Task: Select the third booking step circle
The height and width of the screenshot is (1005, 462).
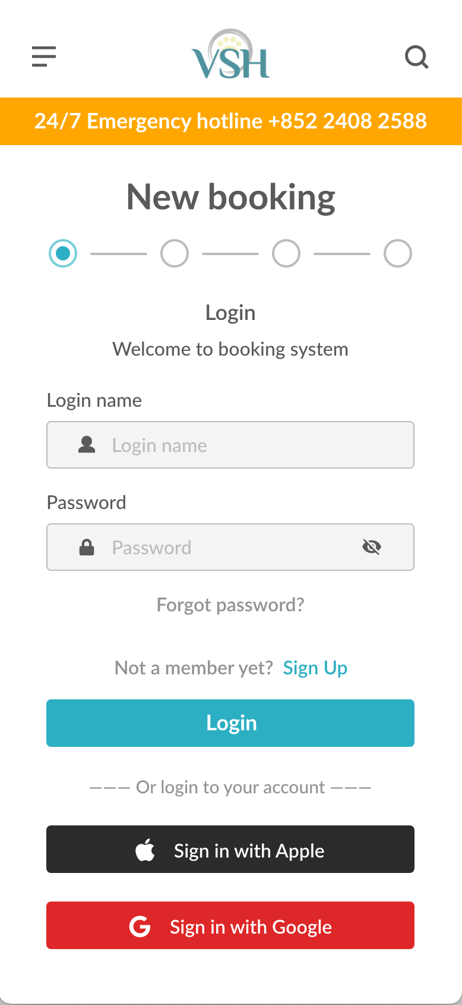Action: click(286, 253)
